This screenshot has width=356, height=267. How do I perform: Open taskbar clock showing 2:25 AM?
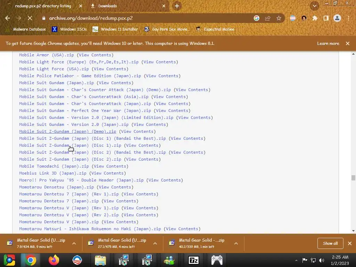(x=340, y=260)
